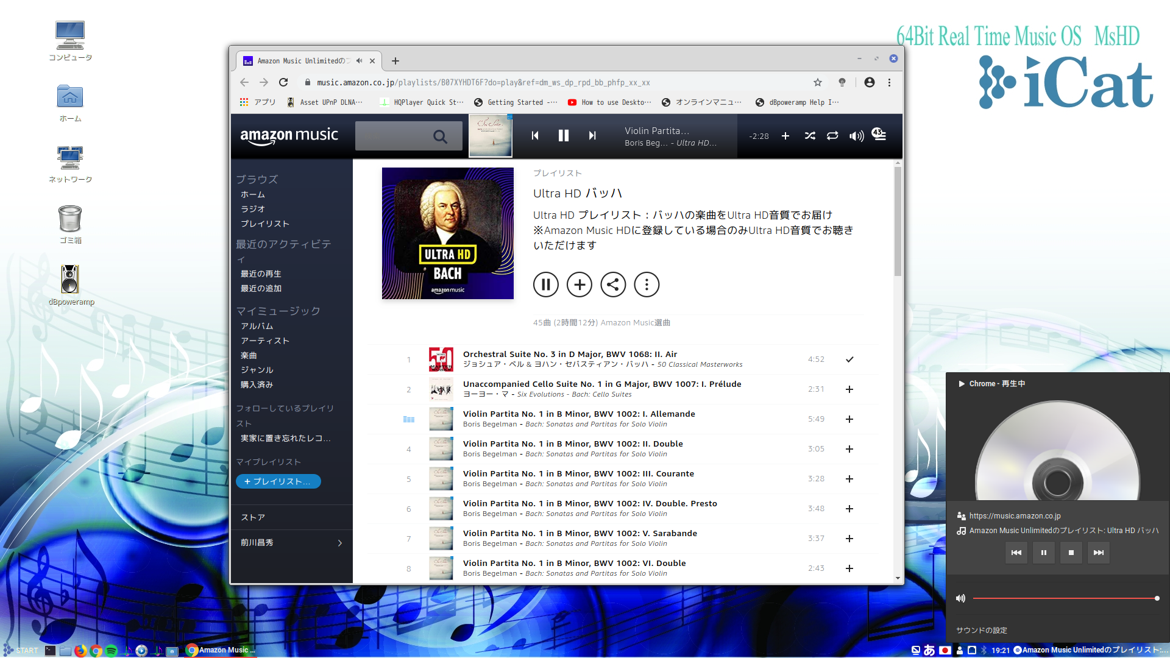Screen dimensions: 1170x658
Task: Toggle repeat mode in the player bar
Action: (x=832, y=136)
